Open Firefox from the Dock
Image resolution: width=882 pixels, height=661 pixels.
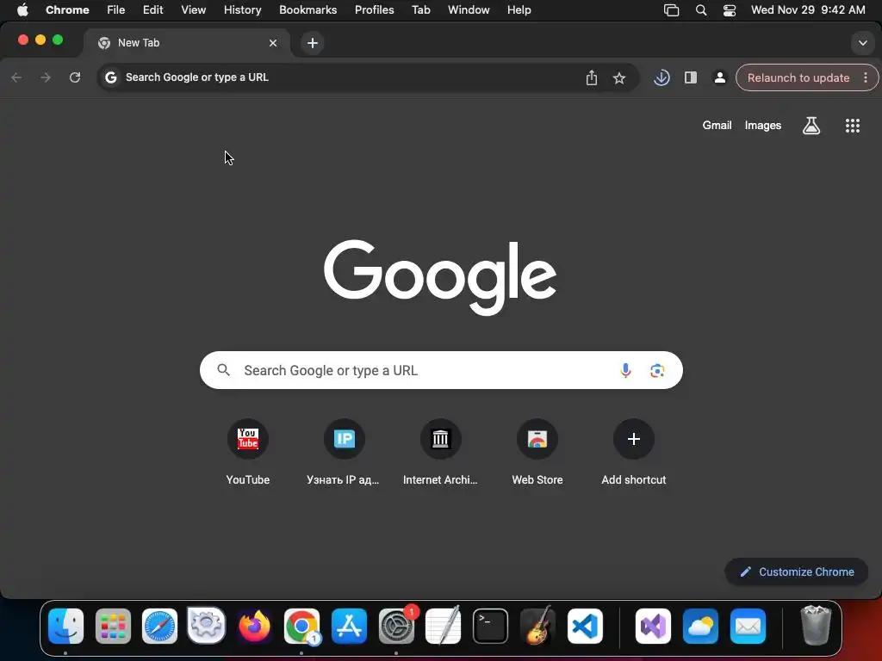coord(254,627)
